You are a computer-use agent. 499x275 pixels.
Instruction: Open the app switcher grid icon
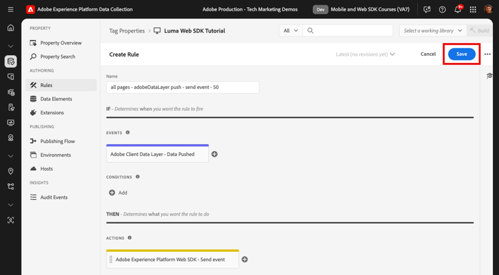click(473, 9)
